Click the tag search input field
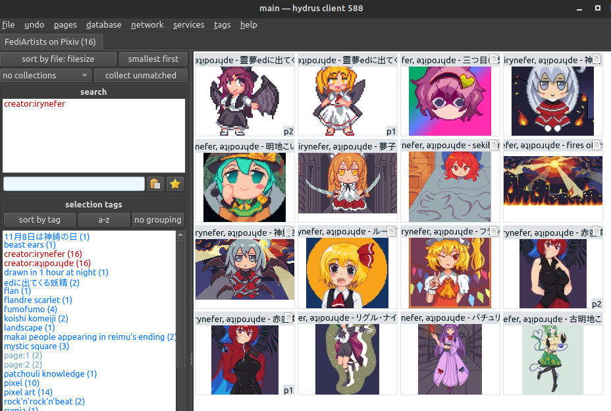This screenshot has width=611, height=411. (x=74, y=184)
